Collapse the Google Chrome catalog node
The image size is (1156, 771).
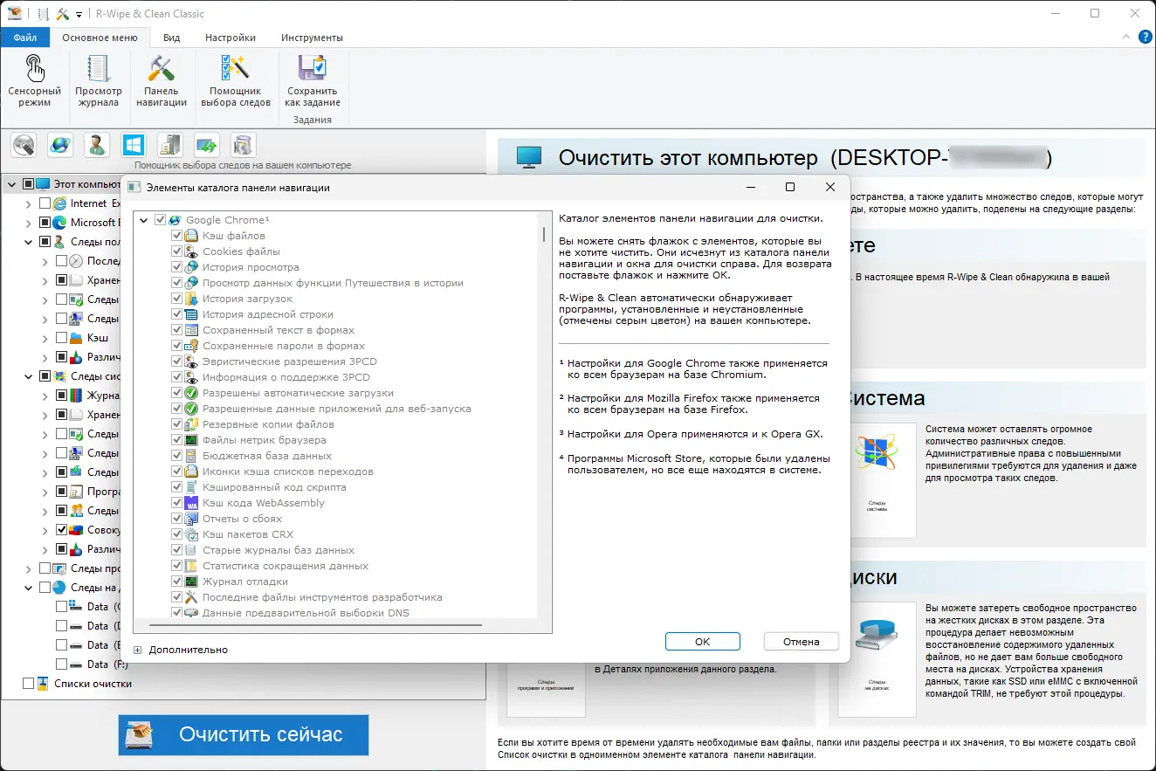144,220
